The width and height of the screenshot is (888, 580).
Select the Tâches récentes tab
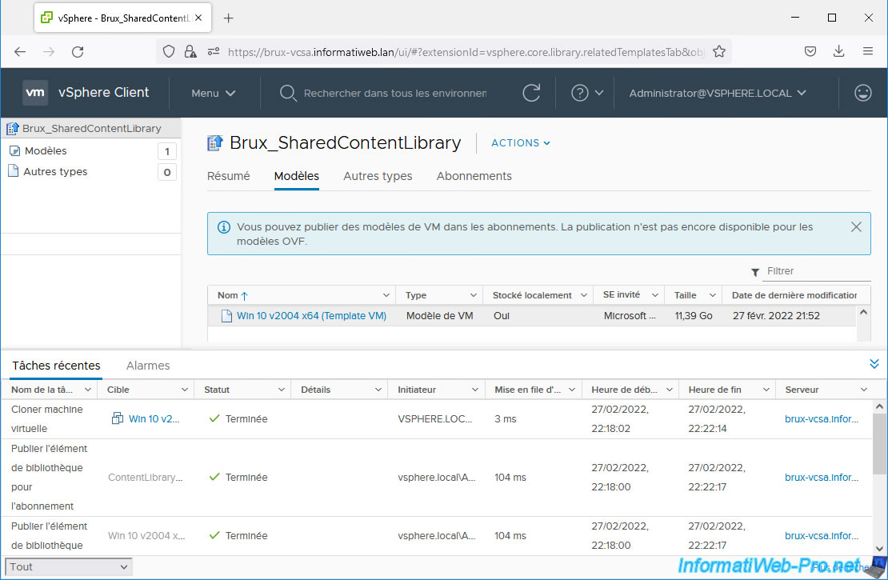coord(56,366)
